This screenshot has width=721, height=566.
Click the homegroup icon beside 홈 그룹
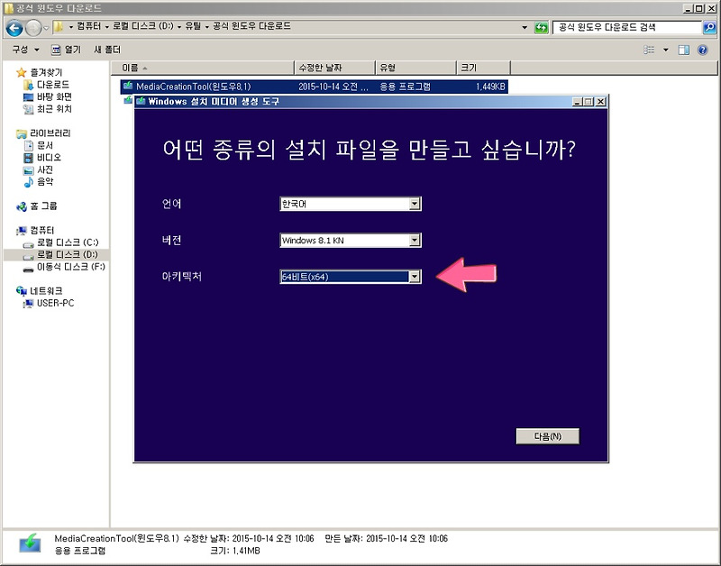pyautogui.click(x=21, y=206)
